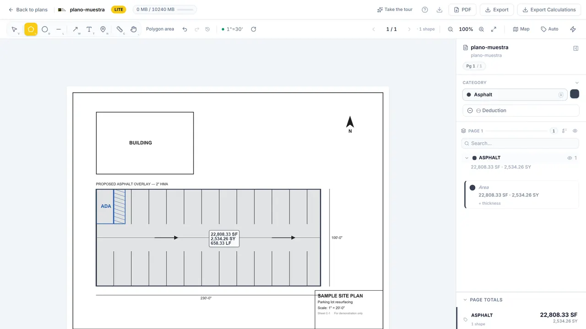This screenshot has width=586, height=329.
Task: Collapse the Category section
Action: point(577,83)
